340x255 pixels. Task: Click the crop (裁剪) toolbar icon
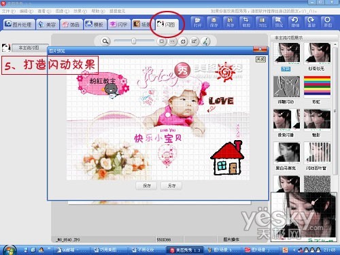pyautogui.click(x=246, y=22)
